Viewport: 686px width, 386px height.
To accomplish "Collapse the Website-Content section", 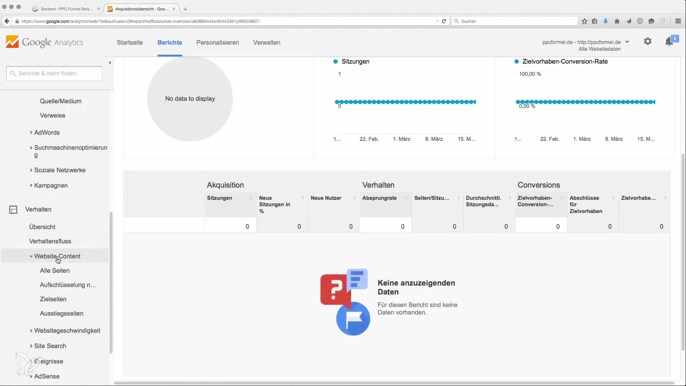I will tap(31, 256).
